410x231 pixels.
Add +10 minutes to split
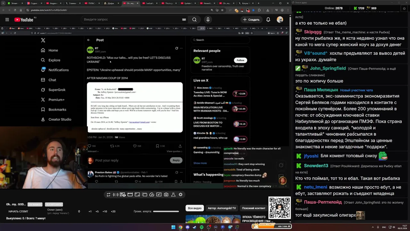[x=105, y=211]
